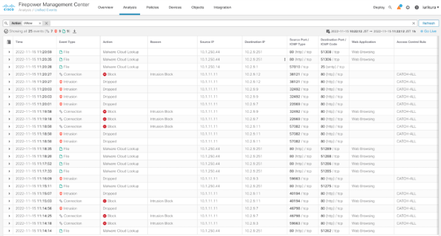The image size is (441, 236).
Task: Click the Access Control Rule column header
Action: [x=411, y=42]
